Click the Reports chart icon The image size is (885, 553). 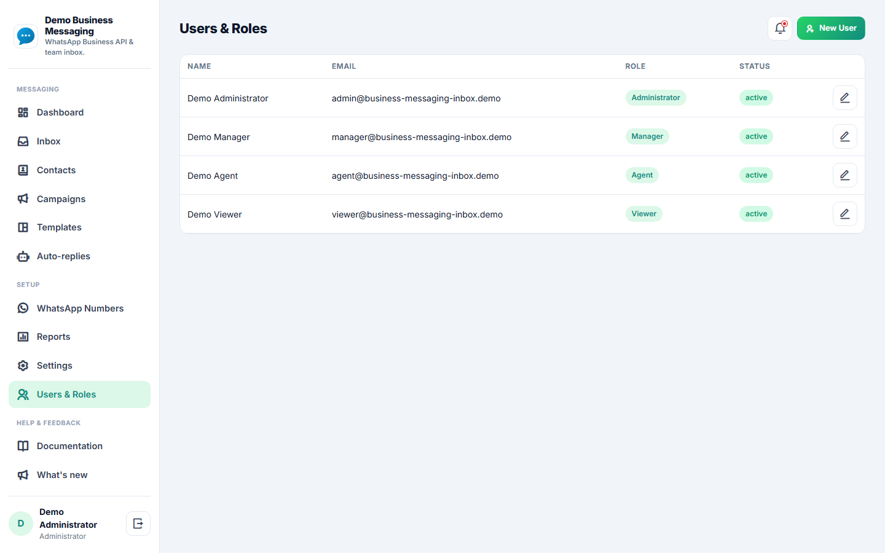coord(23,337)
